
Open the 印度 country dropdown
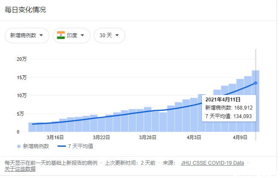pos(72,36)
